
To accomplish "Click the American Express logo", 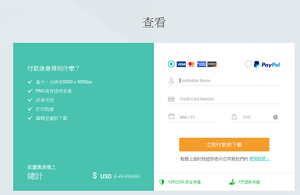I will click(201, 64).
